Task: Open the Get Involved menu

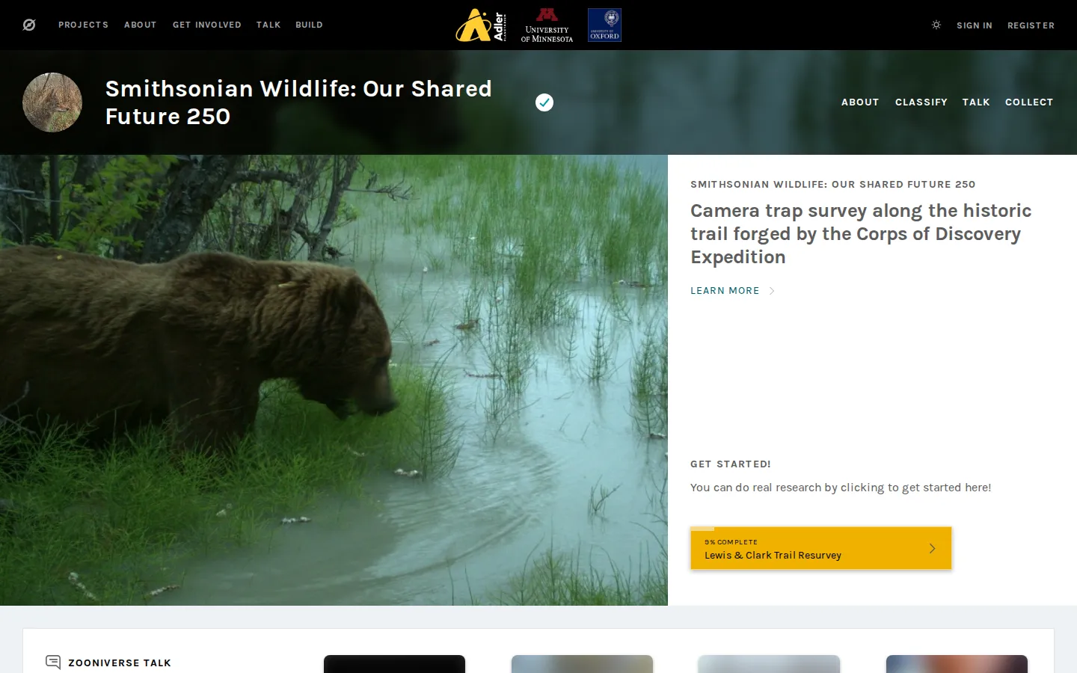Action: pos(207,25)
